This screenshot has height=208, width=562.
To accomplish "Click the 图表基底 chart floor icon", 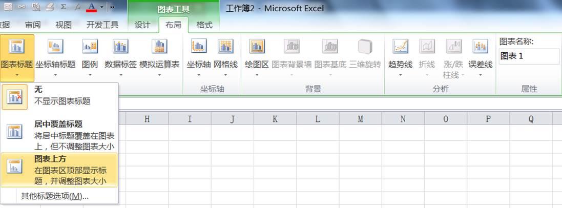I will click(x=330, y=47).
